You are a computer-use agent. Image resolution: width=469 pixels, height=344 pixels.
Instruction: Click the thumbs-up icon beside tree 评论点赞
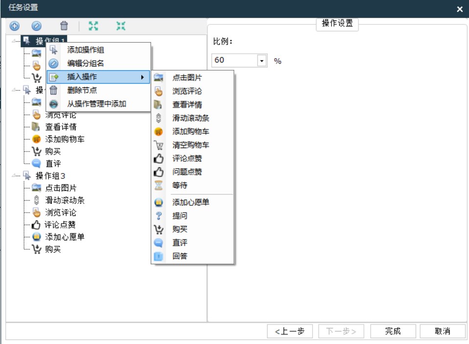36,224
